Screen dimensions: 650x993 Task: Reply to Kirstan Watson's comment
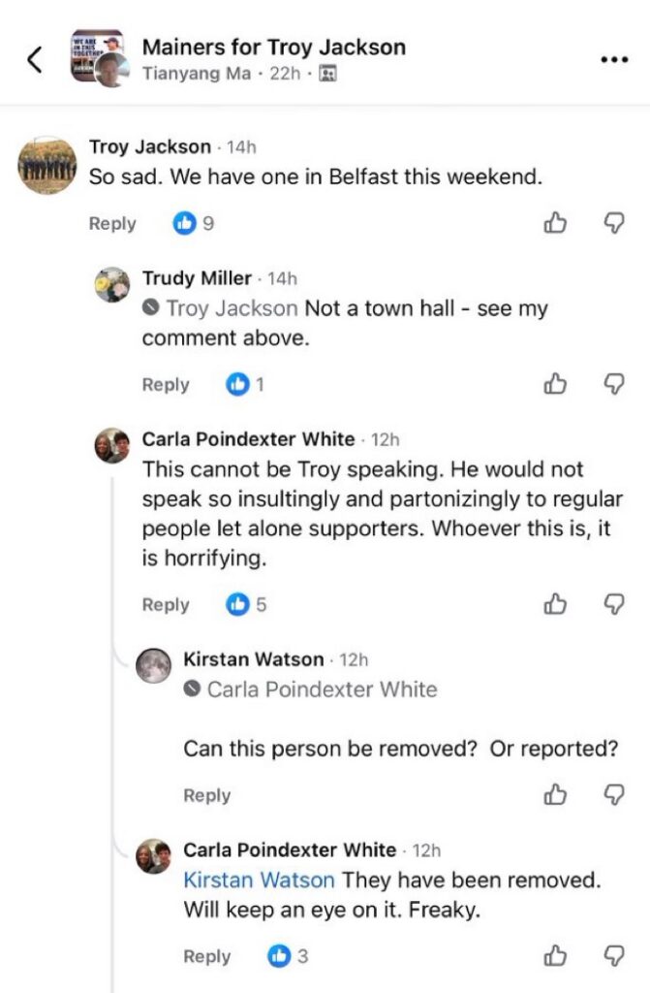tap(207, 795)
